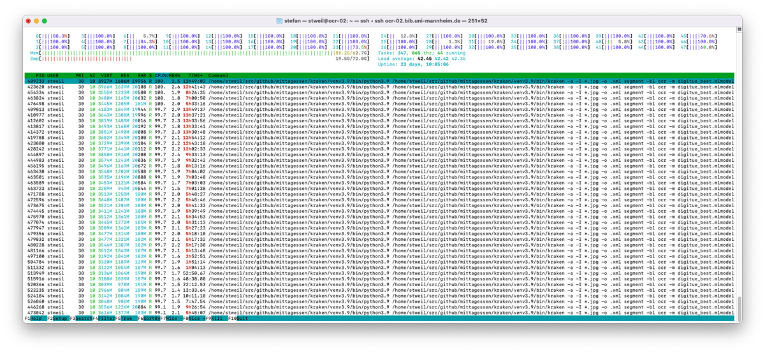
Task: Select process row with PID 409013
Action: pos(379,110)
